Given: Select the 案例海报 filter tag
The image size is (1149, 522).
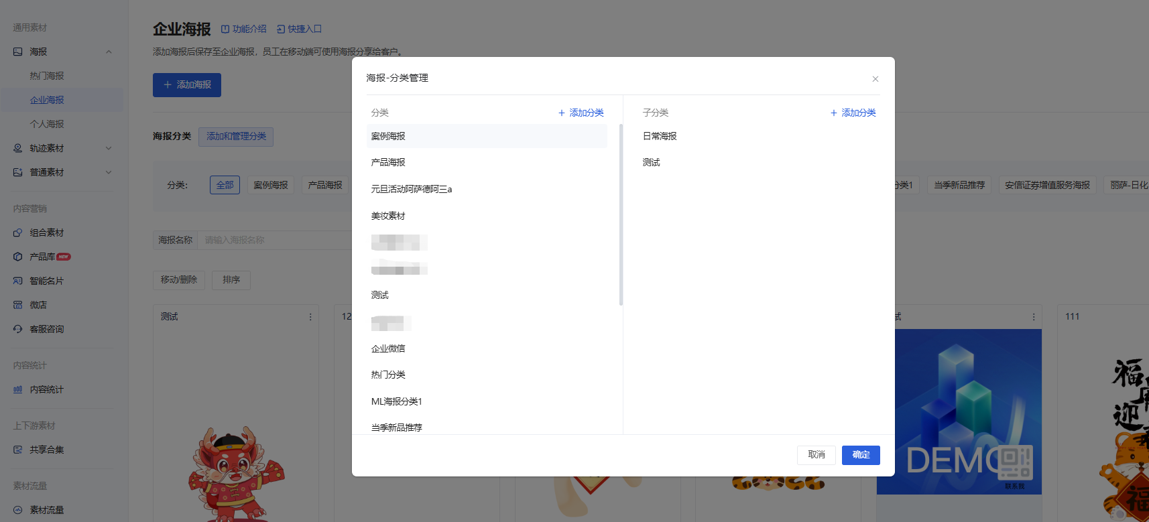Looking at the screenshot, I should (271, 185).
